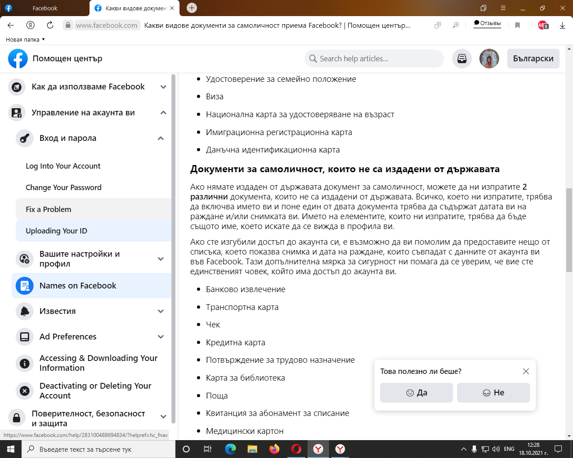The height and width of the screenshot is (458, 573).
Task: Open Windows Start menu
Action: point(10,449)
